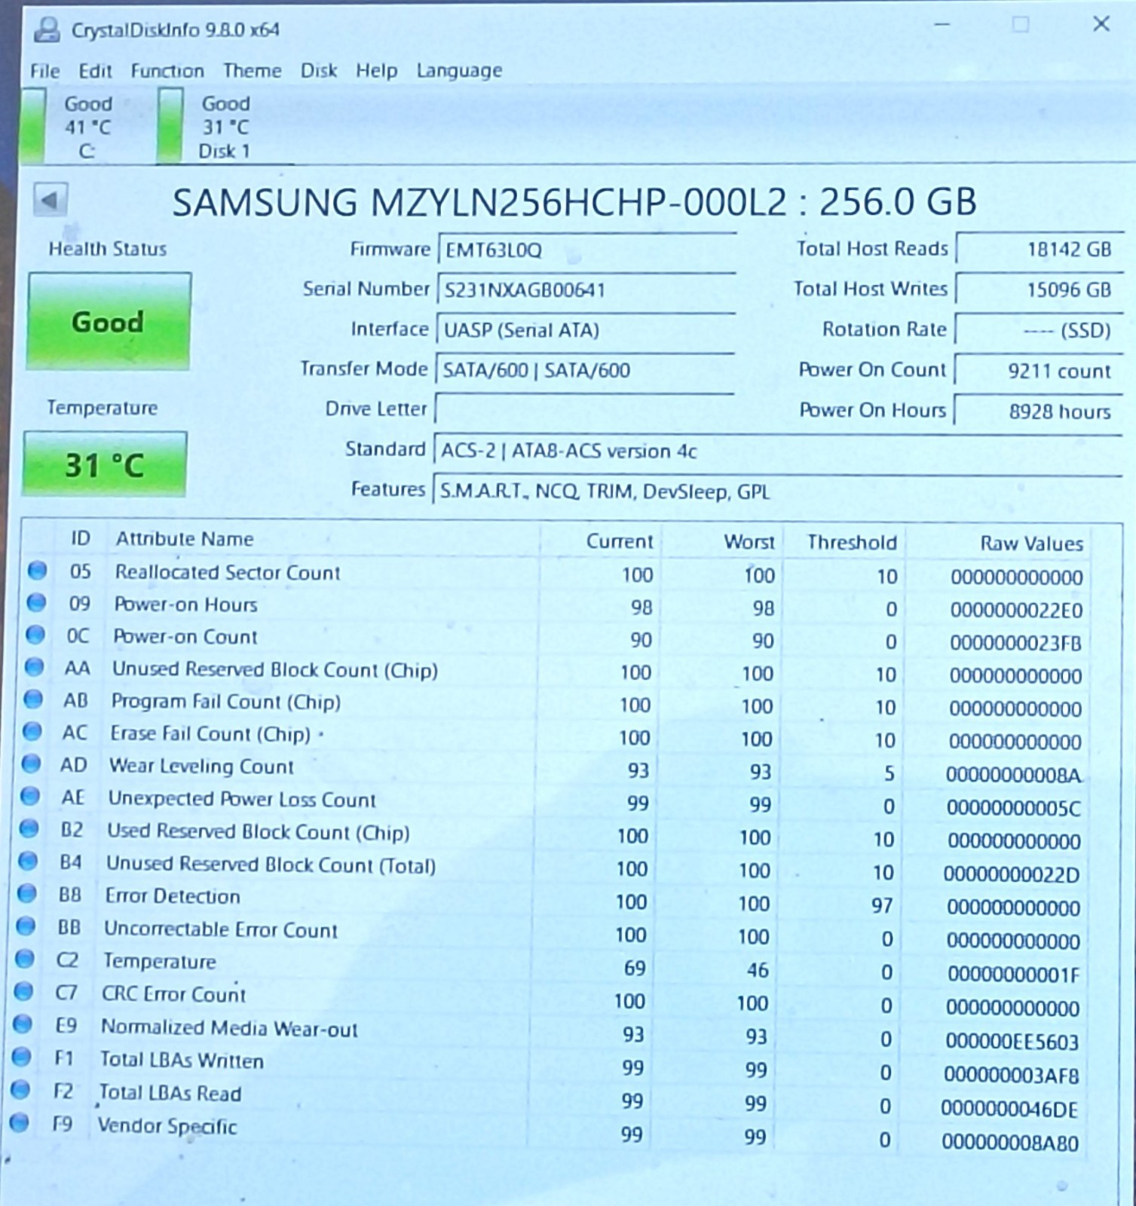The width and height of the screenshot is (1136, 1206).
Task: Click the threshold value 97 for Error Detection
Action: coord(882,905)
